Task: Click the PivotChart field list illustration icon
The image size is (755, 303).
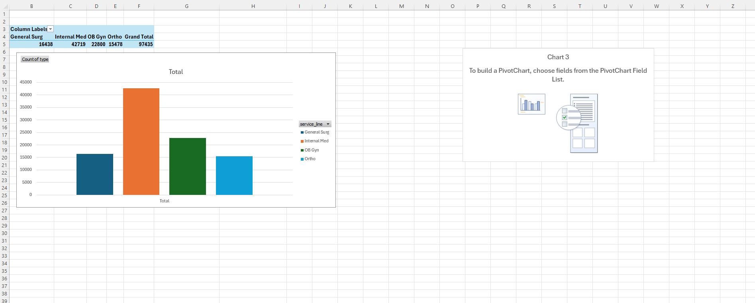Action: [x=577, y=123]
